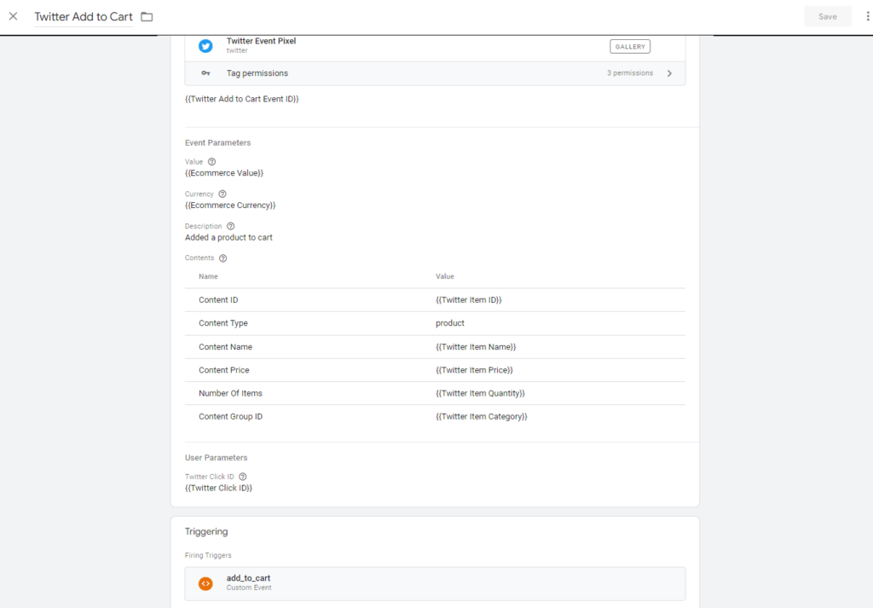This screenshot has width=873, height=608.
Task: Click the Twitter Item Price value
Action: [x=474, y=370]
